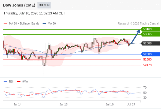Click the 30 MIN timeframe badge

(x=44, y=5)
